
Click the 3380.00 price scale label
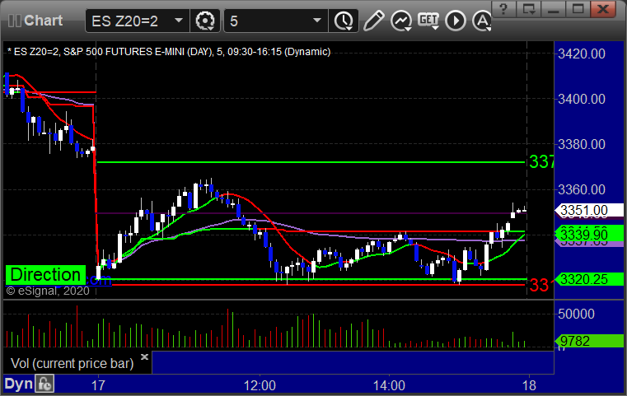[x=582, y=144]
